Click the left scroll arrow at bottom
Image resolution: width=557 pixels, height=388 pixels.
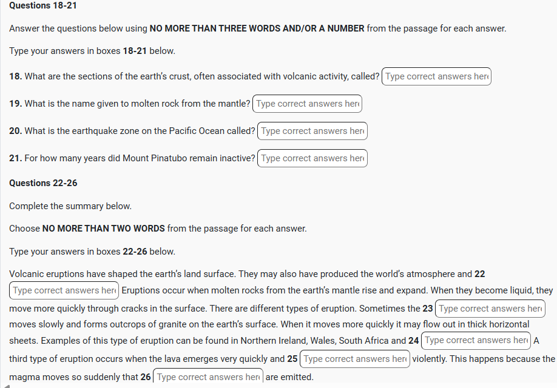5,384
